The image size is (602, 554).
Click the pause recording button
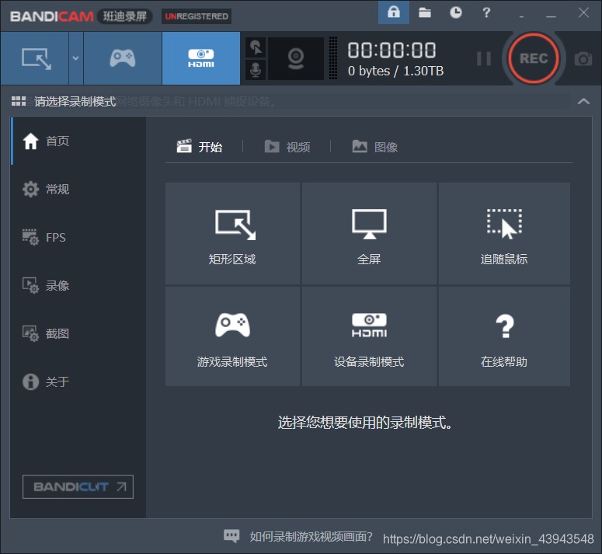(484, 59)
